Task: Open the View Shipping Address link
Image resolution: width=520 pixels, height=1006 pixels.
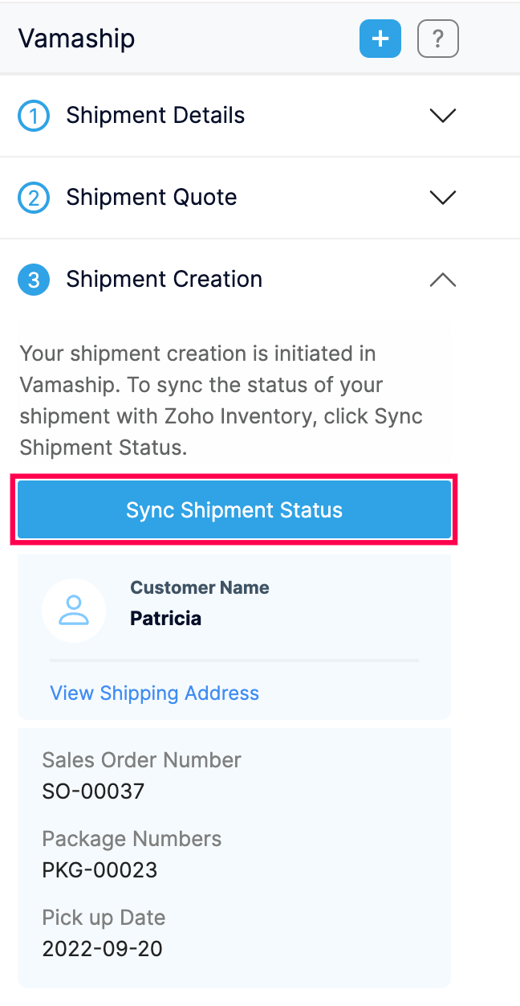Action: pos(154,693)
